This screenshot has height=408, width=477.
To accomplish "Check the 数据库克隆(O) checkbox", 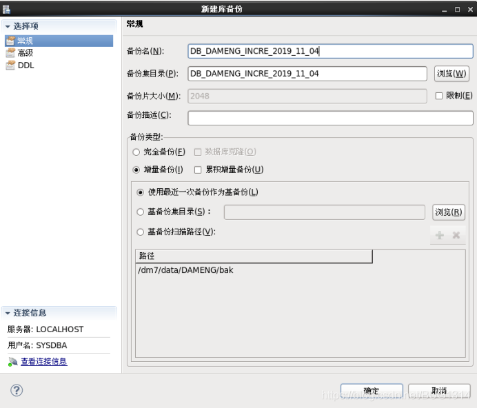I will click(198, 152).
